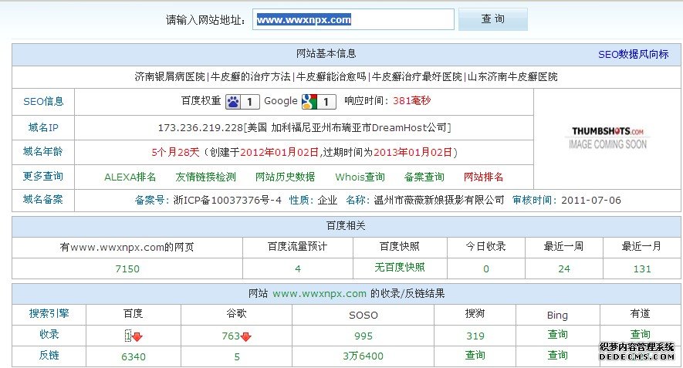
Task: Click the 百度 column header
Action: (134, 313)
